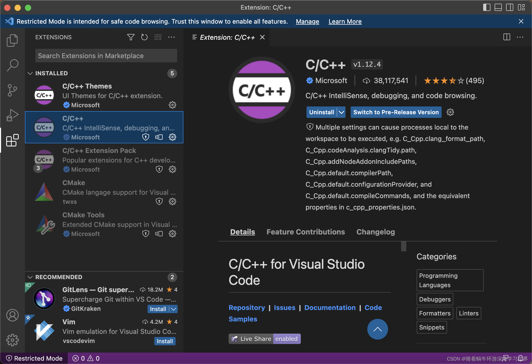
Task: Select the Snippets category
Action: 432,327
